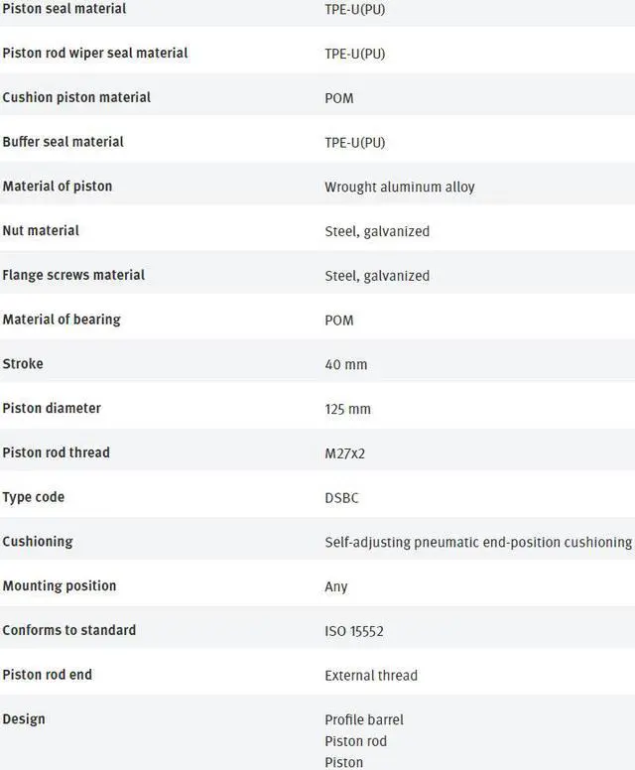Screen dimensions: 635x770
Task: Click the Cushion piston material POM value
Action: coord(339,98)
